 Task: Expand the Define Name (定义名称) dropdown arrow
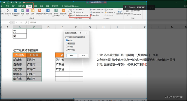click(x=83, y=9)
